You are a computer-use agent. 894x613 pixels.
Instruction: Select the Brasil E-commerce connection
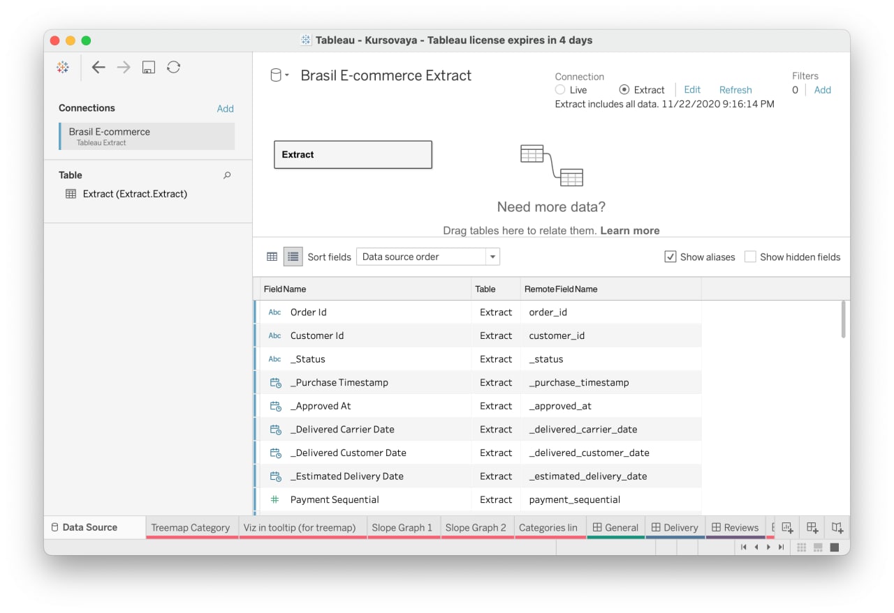coord(147,136)
